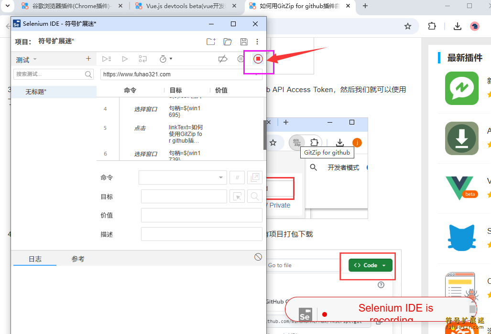491x334 pixels.
Task: Clear the log with the circle-slash icon
Action: click(x=258, y=257)
